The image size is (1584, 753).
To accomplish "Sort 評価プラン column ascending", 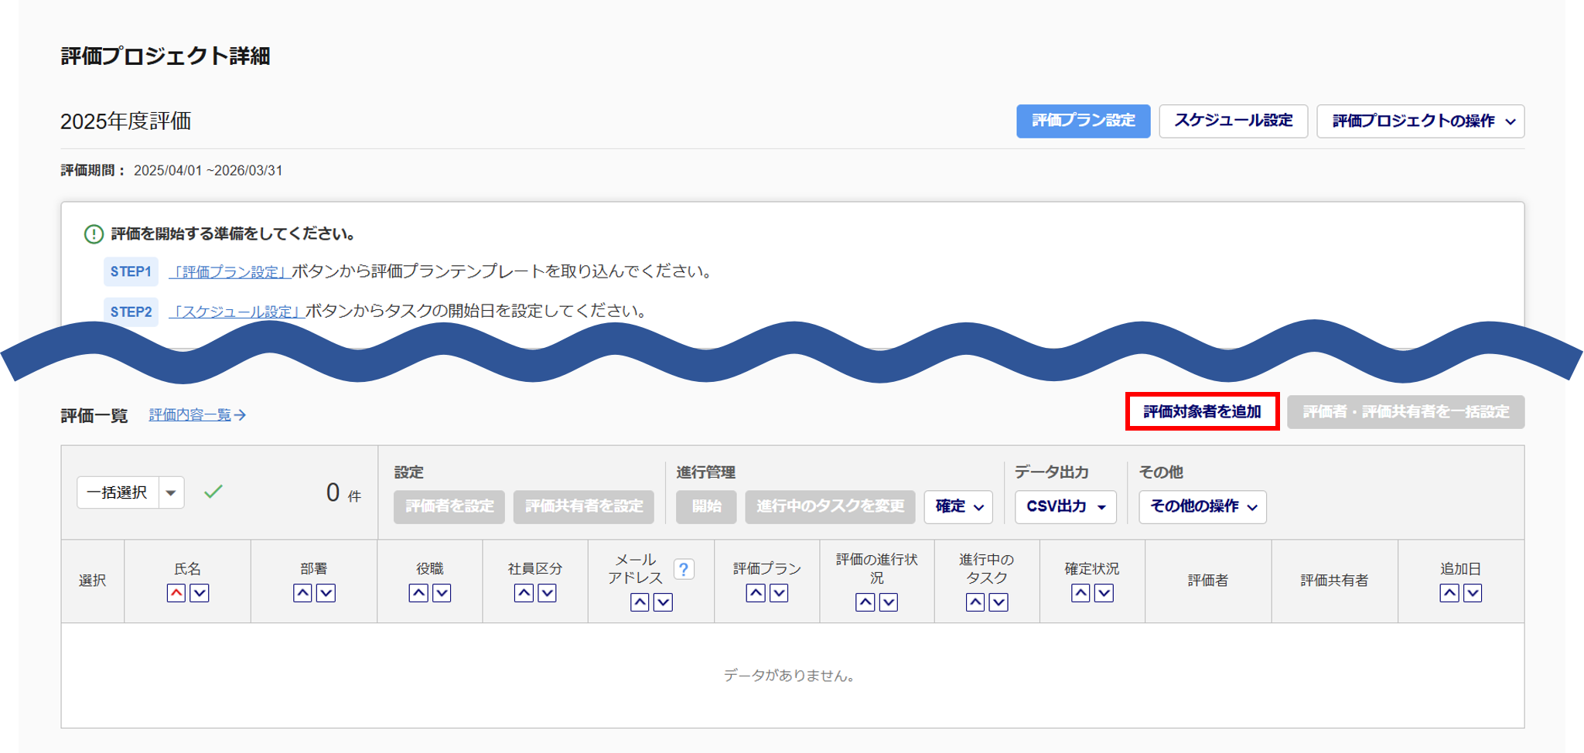I will [756, 593].
